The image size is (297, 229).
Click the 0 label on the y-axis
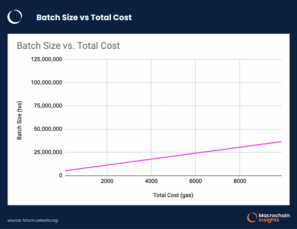(60, 175)
